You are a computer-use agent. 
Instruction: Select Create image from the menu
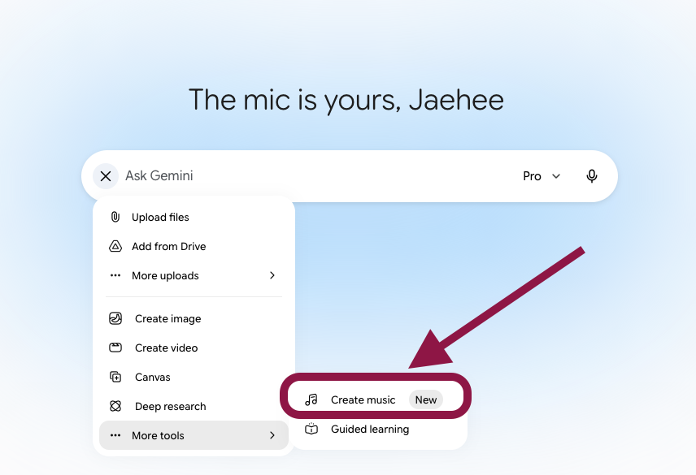194,318
